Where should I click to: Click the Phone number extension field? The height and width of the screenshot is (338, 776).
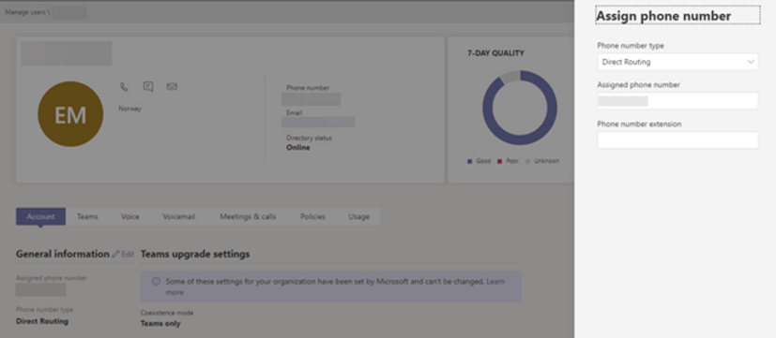677,140
